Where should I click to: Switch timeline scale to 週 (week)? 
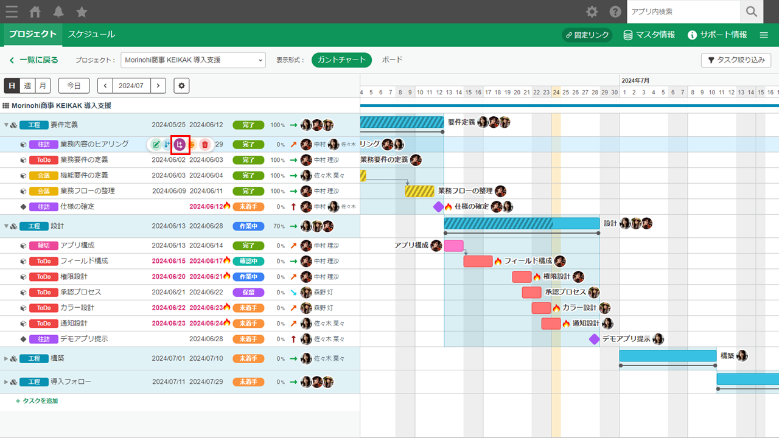(x=27, y=86)
